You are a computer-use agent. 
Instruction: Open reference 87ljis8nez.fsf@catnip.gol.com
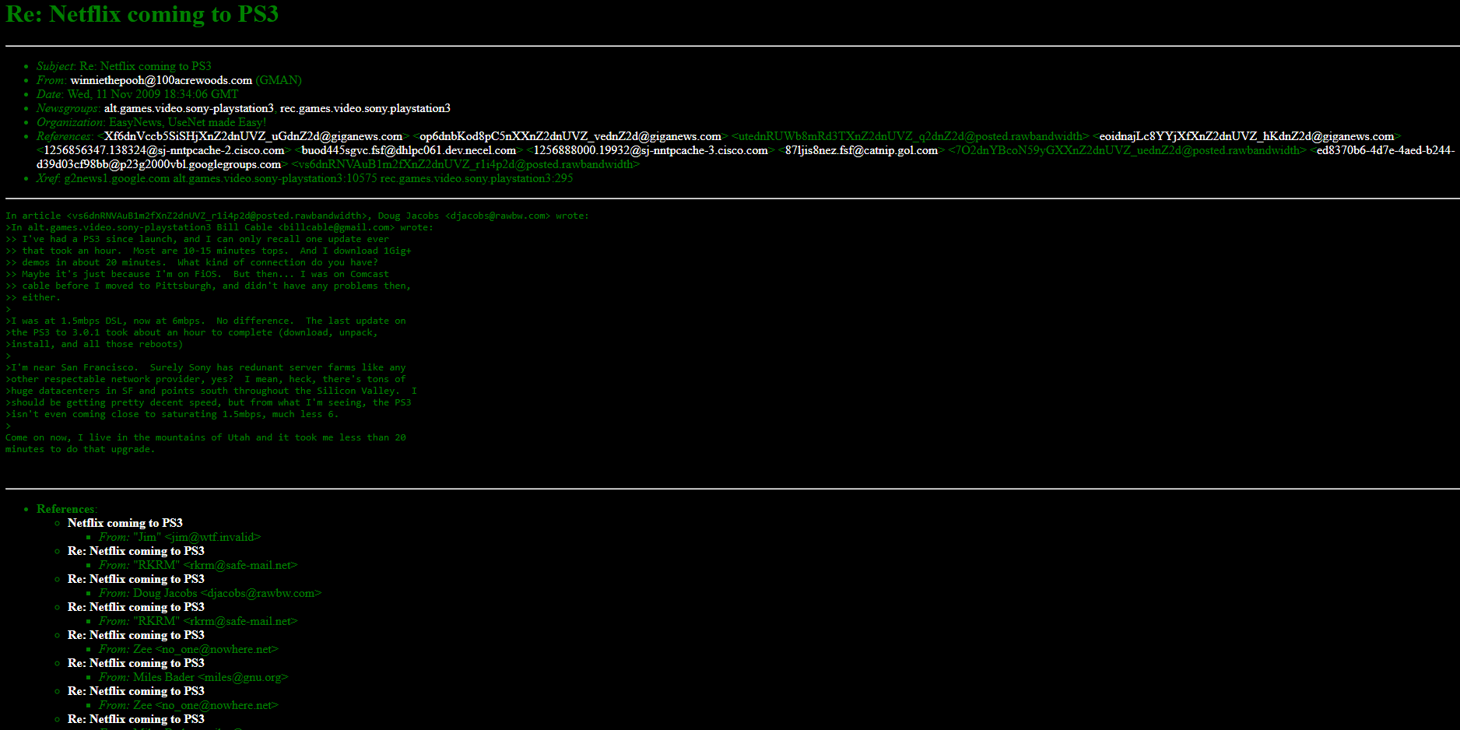[x=862, y=150]
